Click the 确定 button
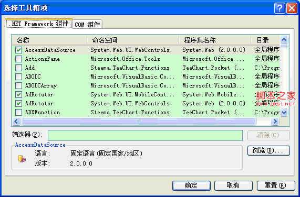Viewport: 300px width, 197px height. pyautogui.click(x=191, y=185)
